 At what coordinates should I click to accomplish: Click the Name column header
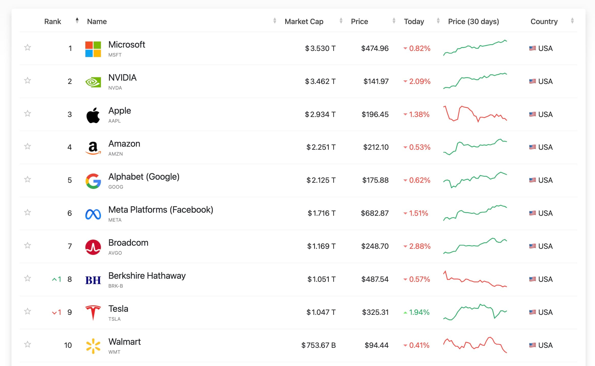(x=97, y=21)
